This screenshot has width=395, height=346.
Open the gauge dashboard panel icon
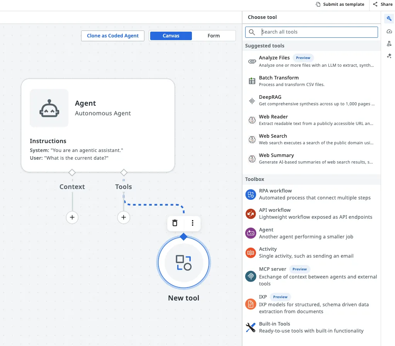(x=389, y=31)
